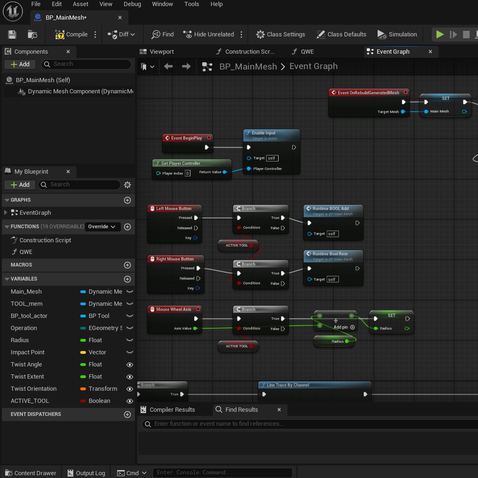Click the Compile button
478x478 pixels.
pyautogui.click(x=71, y=35)
